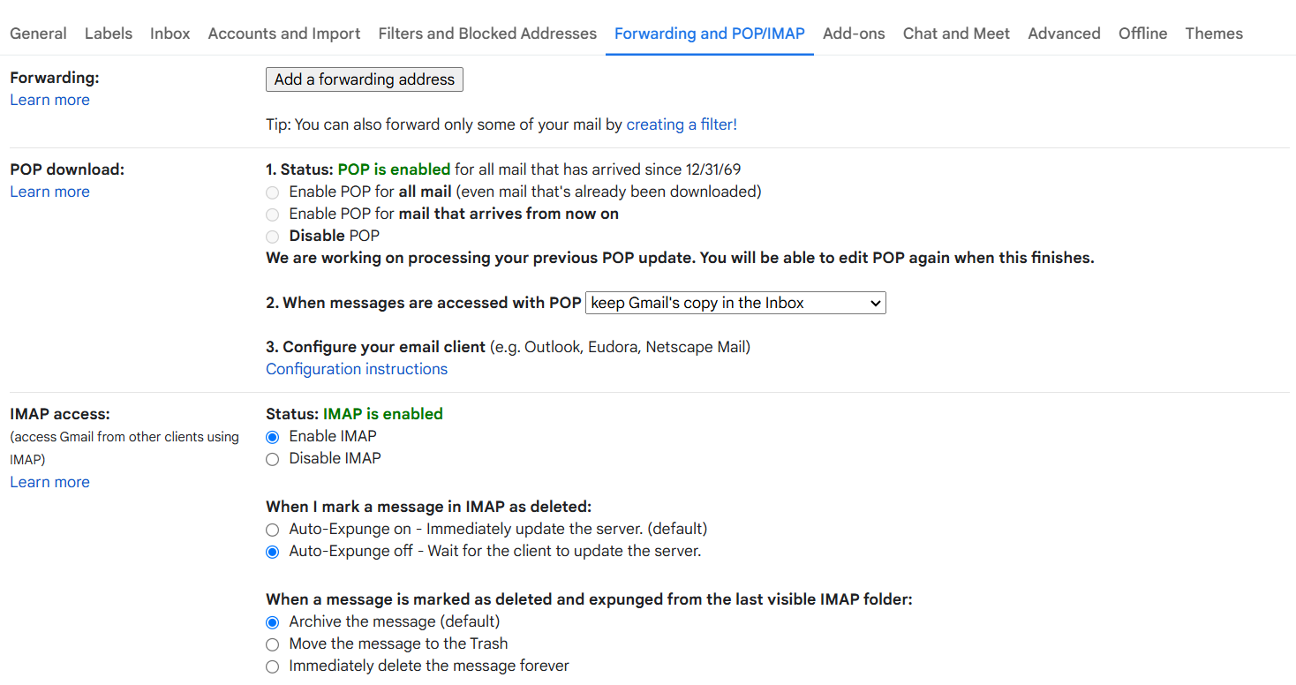Open the General settings tab

point(38,34)
